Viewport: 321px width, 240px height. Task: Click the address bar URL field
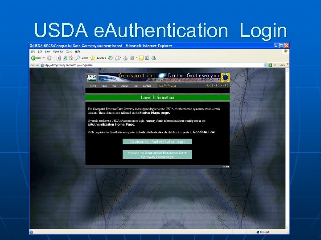coord(154,65)
